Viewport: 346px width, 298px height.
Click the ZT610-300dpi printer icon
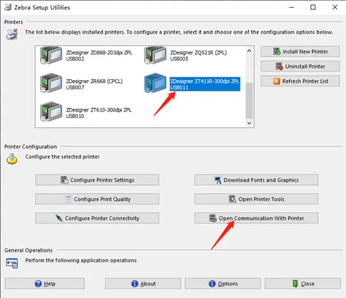click(51, 112)
